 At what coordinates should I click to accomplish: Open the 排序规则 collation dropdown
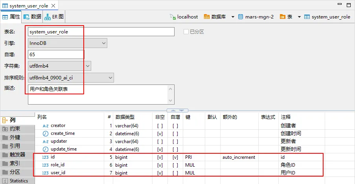(71, 77)
